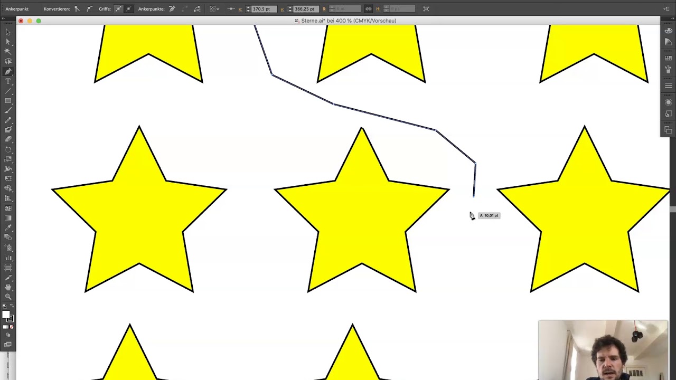The height and width of the screenshot is (380, 676).
Task: Open the anchor selection dropdown
Action: pyautogui.click(x=214, y=9)
